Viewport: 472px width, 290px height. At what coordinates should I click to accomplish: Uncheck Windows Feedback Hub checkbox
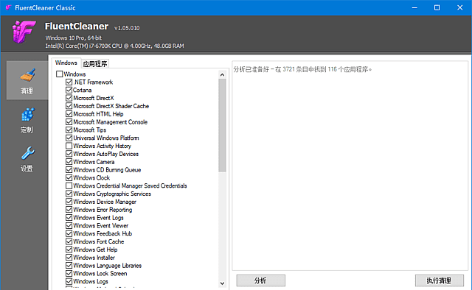click(69, 233)
